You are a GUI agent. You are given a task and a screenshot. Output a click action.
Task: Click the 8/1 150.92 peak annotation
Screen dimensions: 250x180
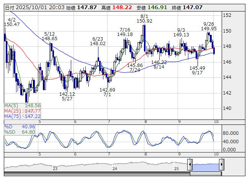(144, 18)
